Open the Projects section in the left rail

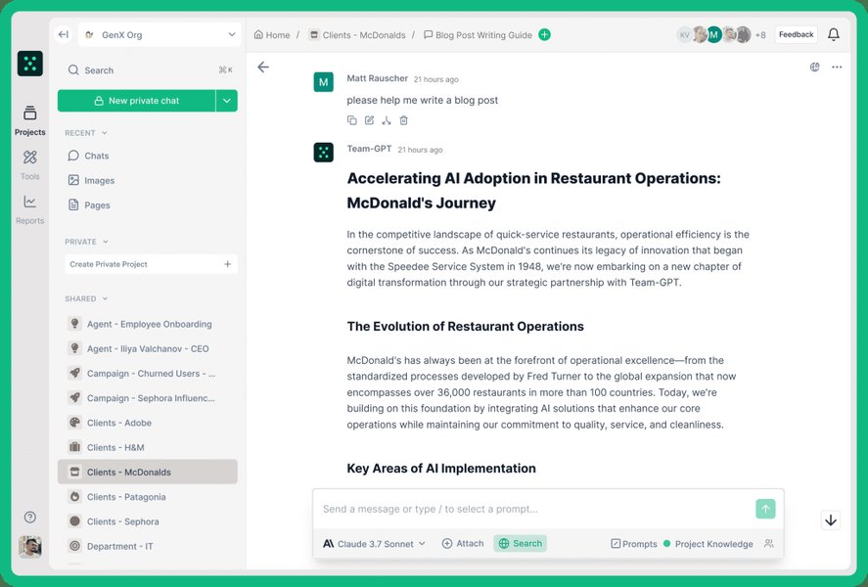tap(30, 120)
